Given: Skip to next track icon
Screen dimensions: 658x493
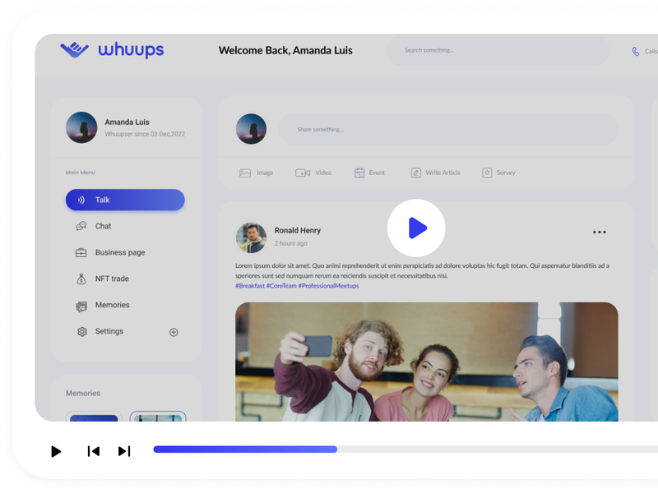Looking at the screenshot, I should coord(124,451).
